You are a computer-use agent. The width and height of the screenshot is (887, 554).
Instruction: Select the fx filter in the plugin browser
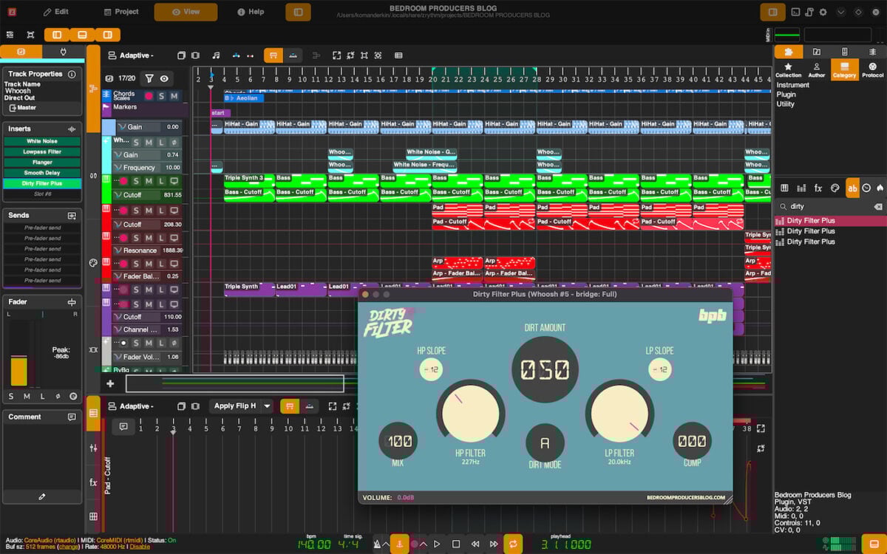(818, 188)
